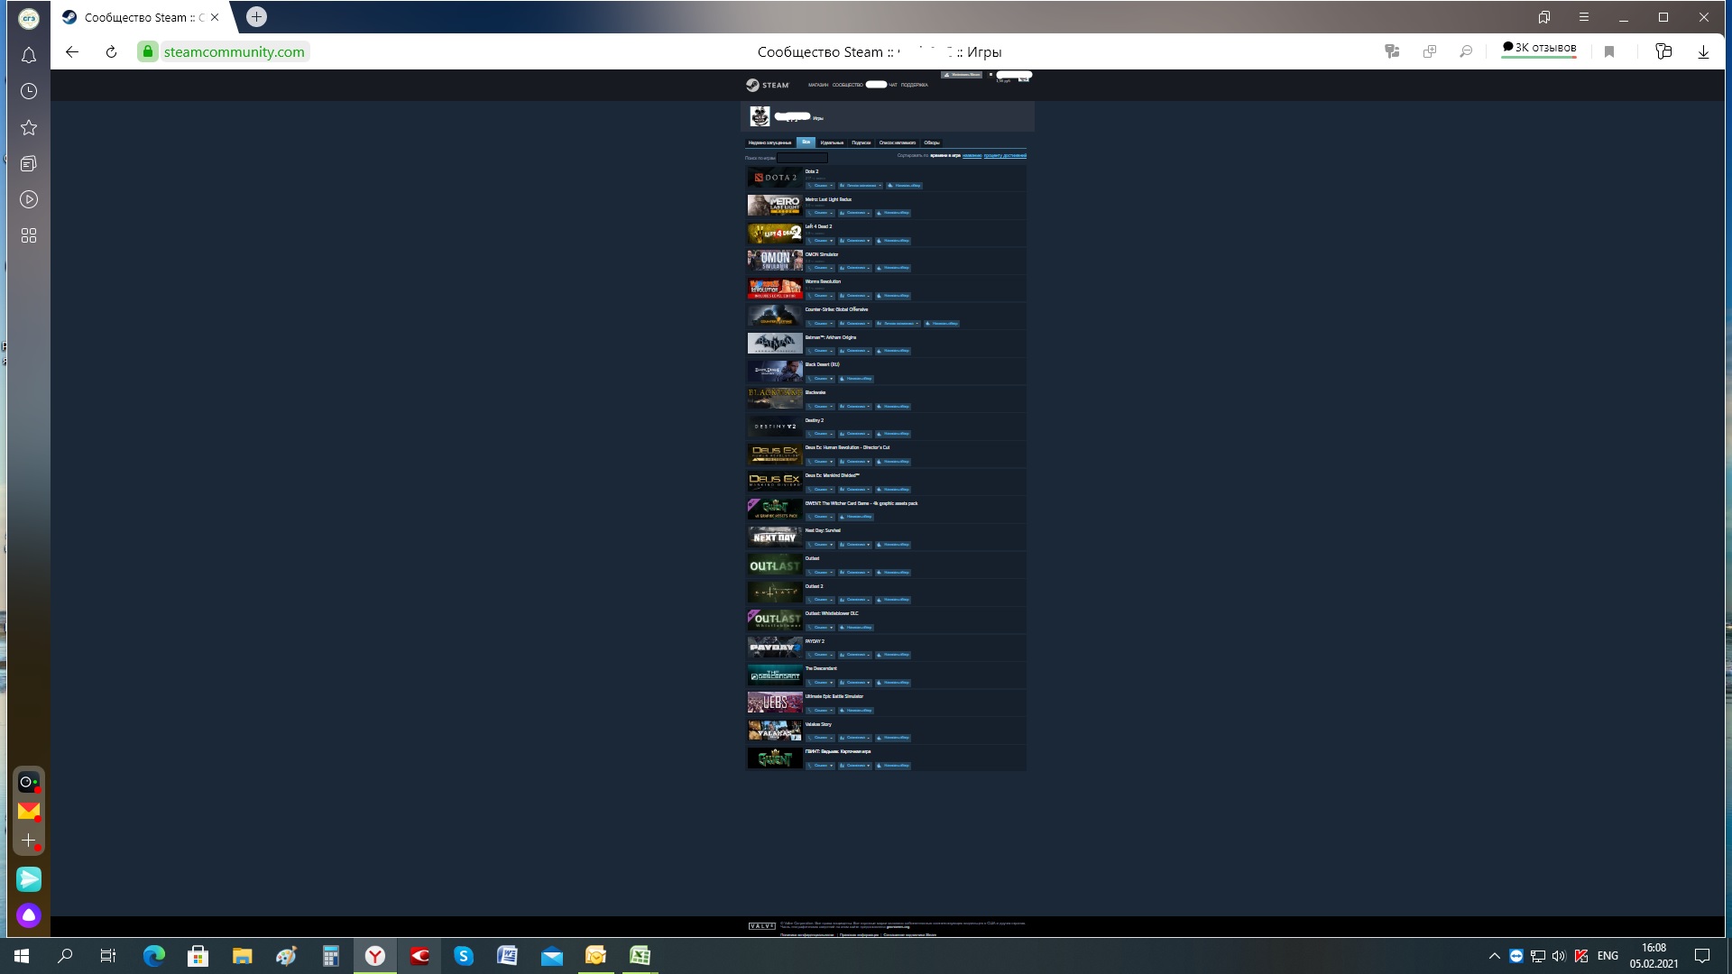Click the Steam logo in page header

pyautogui.click(x=767, y=85)
